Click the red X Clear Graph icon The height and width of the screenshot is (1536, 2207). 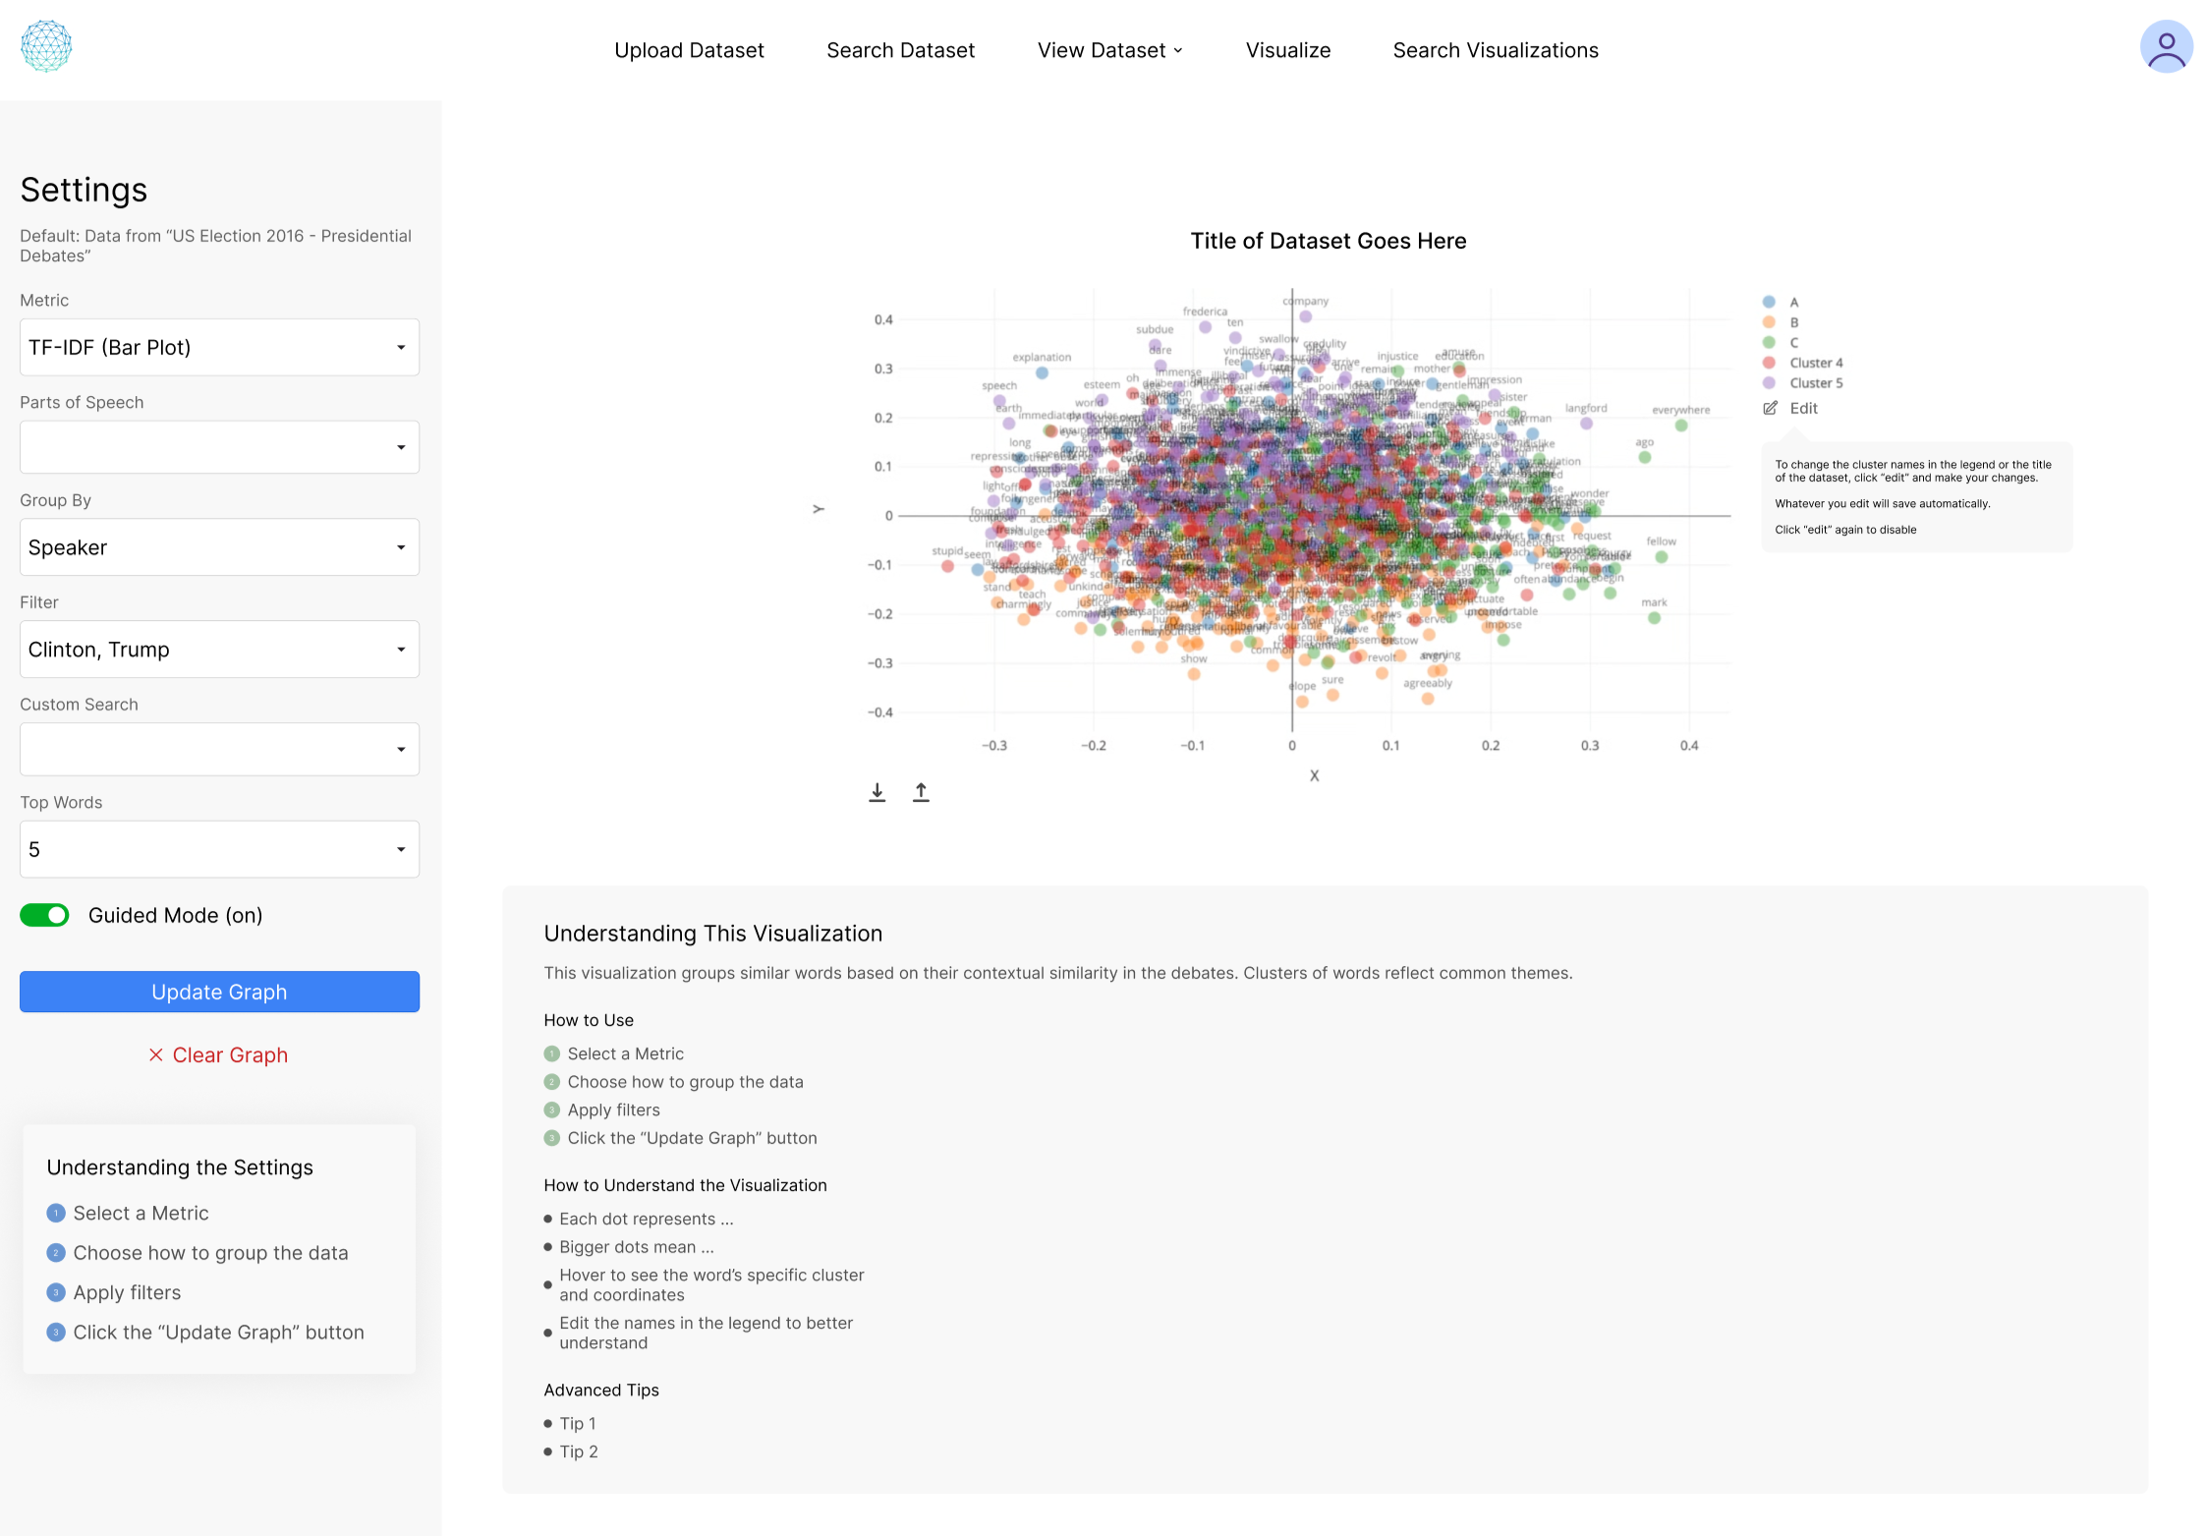click(155, 1054)
